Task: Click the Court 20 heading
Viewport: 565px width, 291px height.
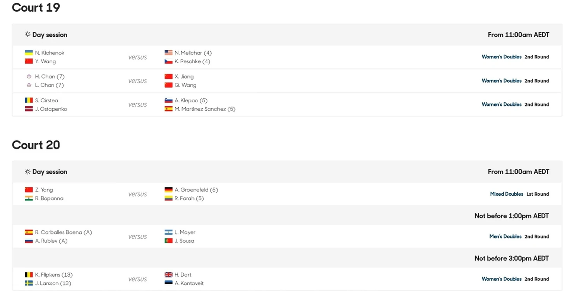Action: (x=36, y=145)
